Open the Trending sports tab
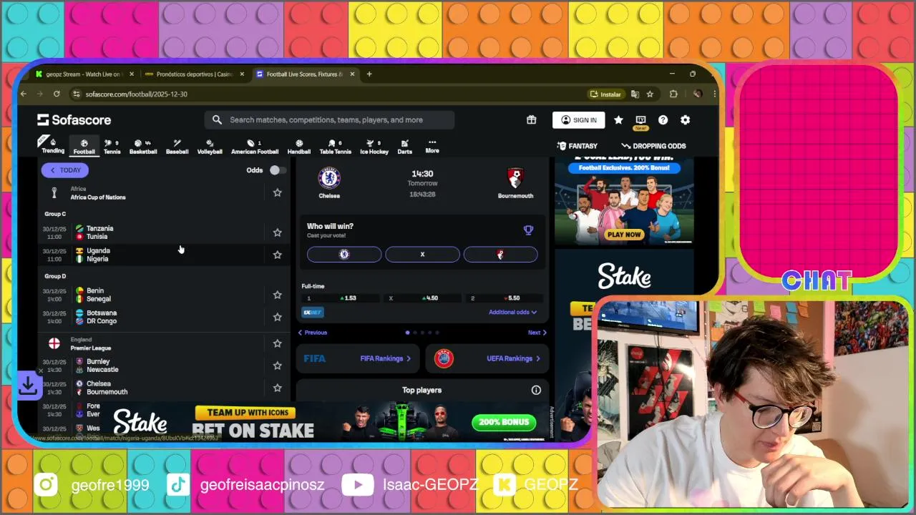 [53, 145]
